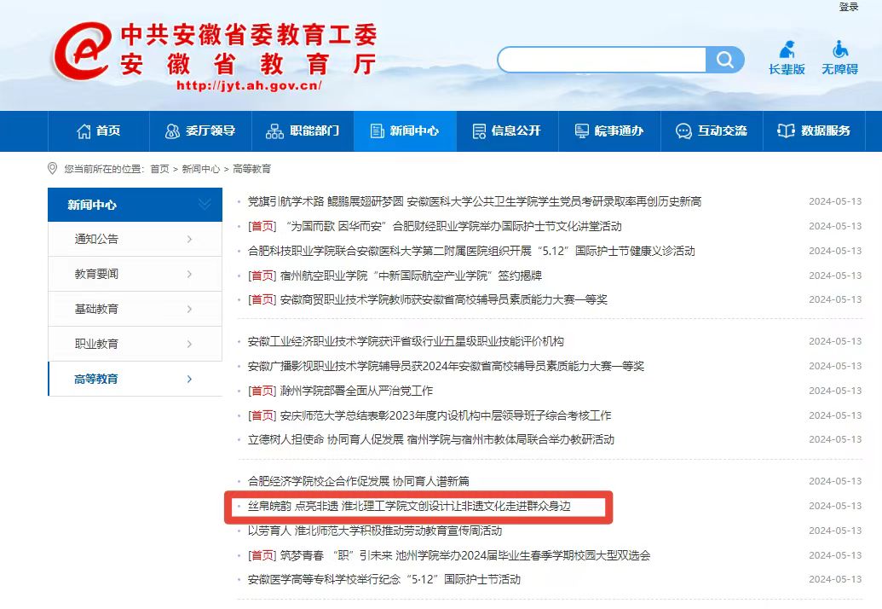Image resolution: width=882 pixels, height=609 pixels.
Task: Select 职业教育 in the sidebar
Action: tap(97, 344)
